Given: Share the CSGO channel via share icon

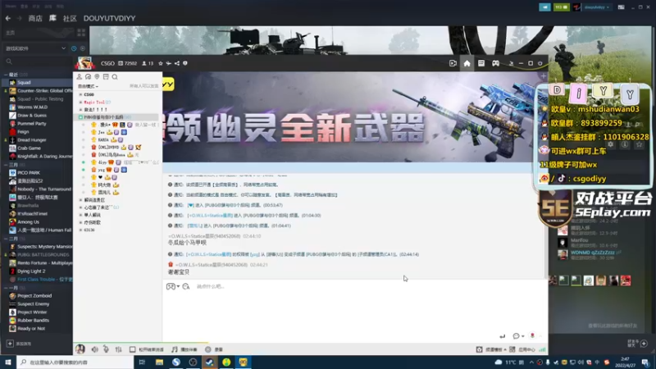Looking at the screenshot, I should click(x=177, y=64).
